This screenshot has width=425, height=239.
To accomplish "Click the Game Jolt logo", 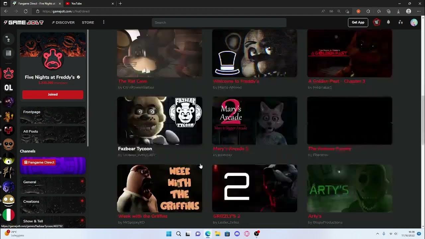I will tap(24, 23).
